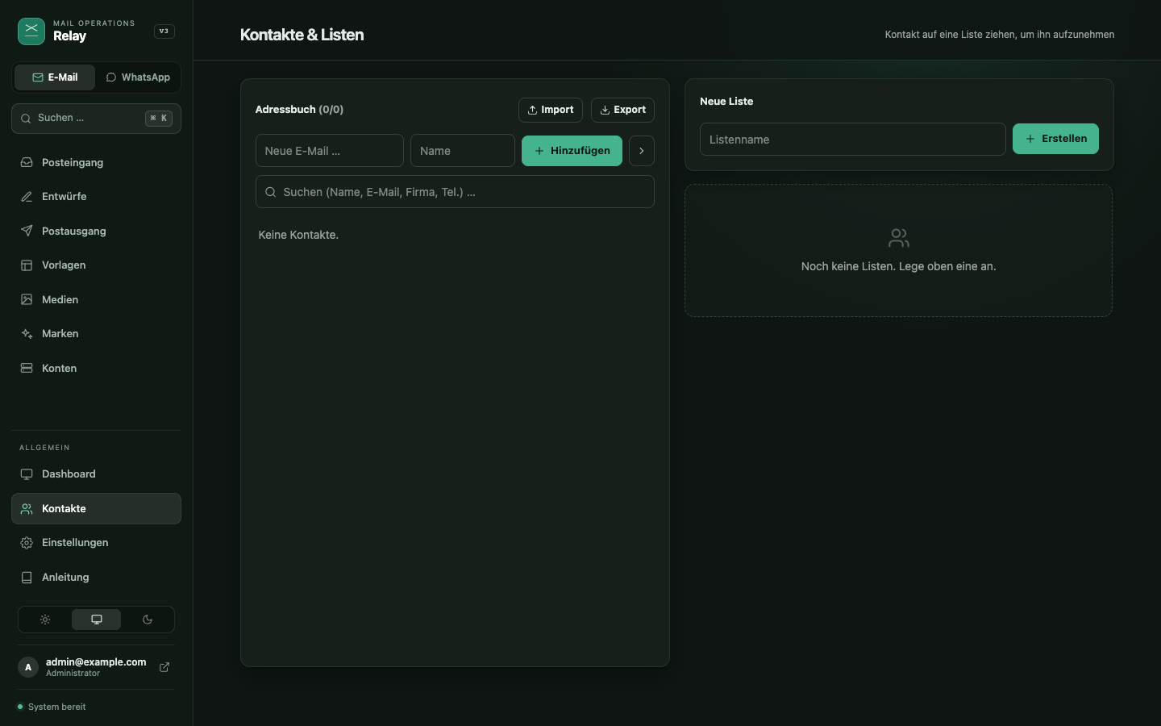Image resolution: width=1161 pixels, height=726 pixels.
Task: Focus the Name input field
Action: click(x=463, y=151)
